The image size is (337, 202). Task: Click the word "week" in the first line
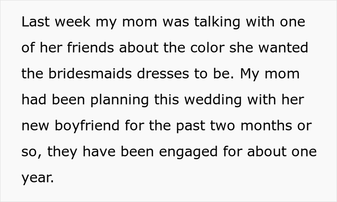coord(68,23)
